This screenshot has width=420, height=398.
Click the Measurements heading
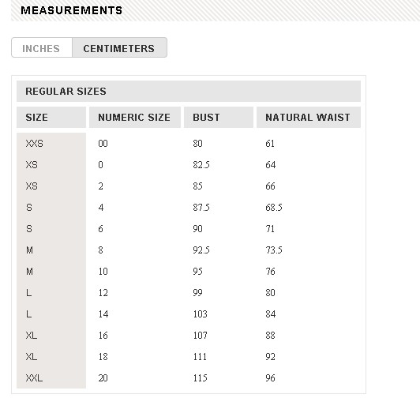click(x=72, y=10)
